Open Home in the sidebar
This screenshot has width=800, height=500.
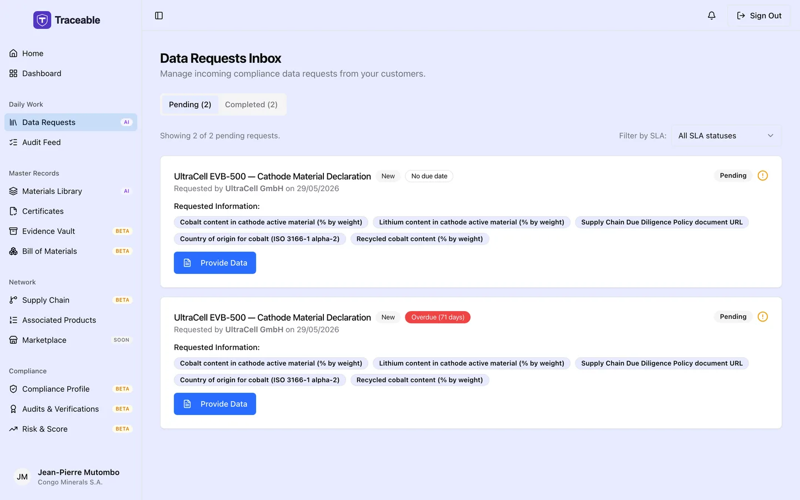[71, 53]
